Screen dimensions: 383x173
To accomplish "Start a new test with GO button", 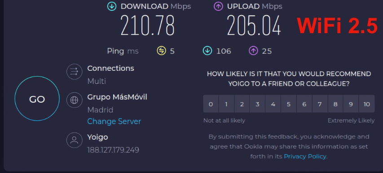I will 37,99.
